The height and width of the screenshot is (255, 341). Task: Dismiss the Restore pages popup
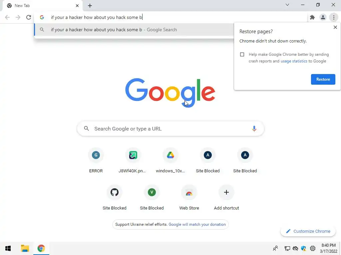[x=335, y=27]
